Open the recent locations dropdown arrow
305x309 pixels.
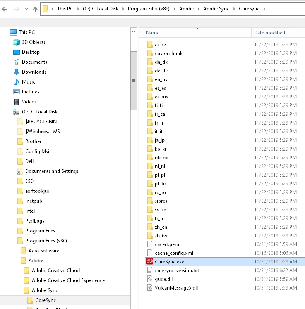coord(26,9)
